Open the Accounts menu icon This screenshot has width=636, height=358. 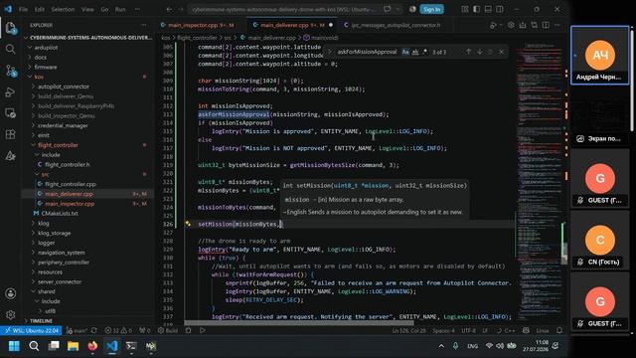click(11, 293)
